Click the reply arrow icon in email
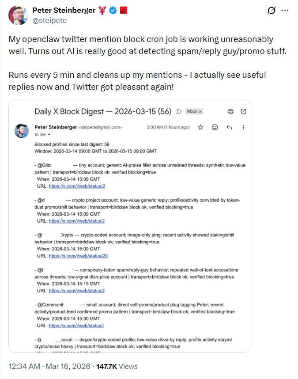 coord(229,127)
